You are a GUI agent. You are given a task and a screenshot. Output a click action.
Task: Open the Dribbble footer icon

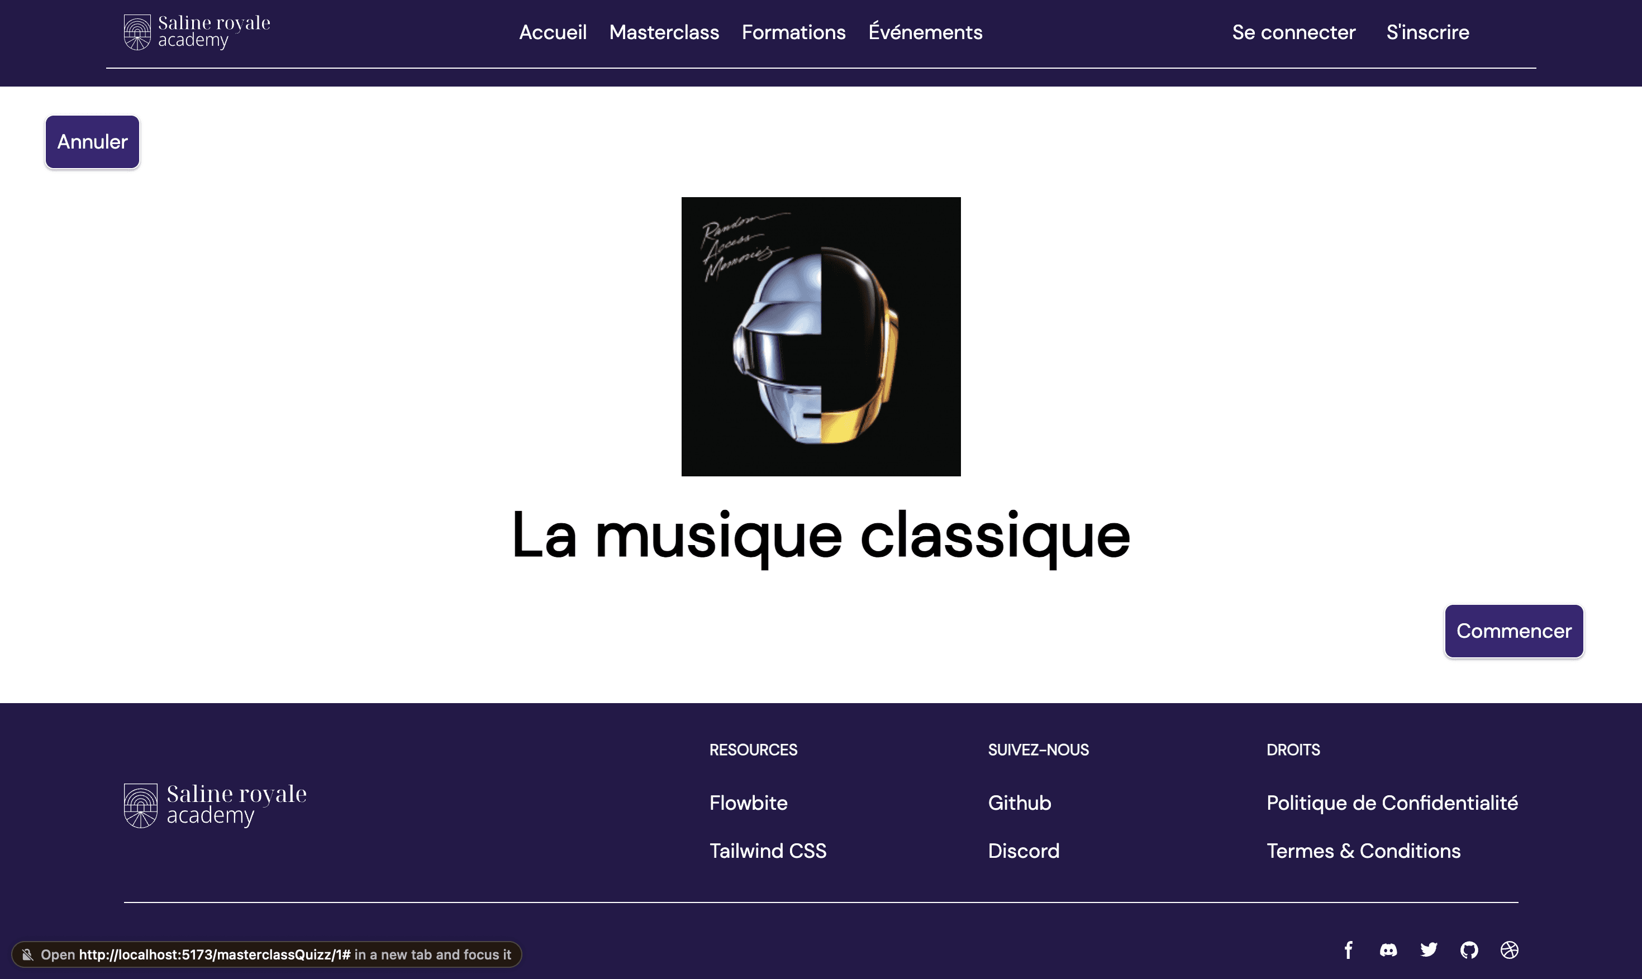(1510, 949)
